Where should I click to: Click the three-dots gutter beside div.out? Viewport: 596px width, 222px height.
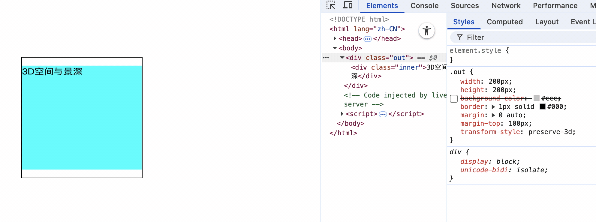tap(326, 58)
